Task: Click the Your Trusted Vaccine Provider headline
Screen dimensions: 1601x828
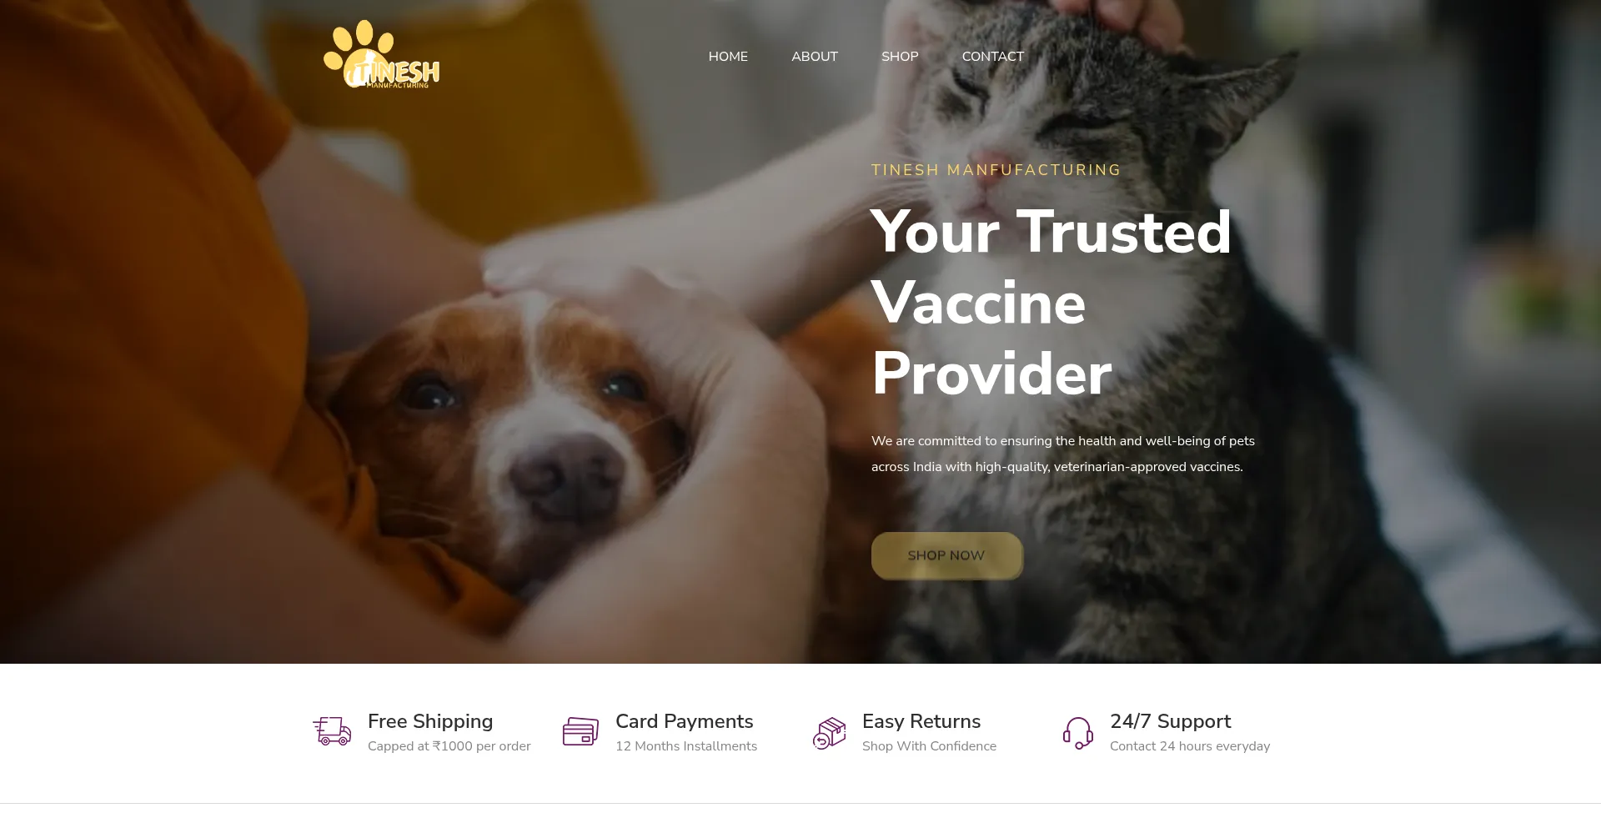Action: [1051, 303]
